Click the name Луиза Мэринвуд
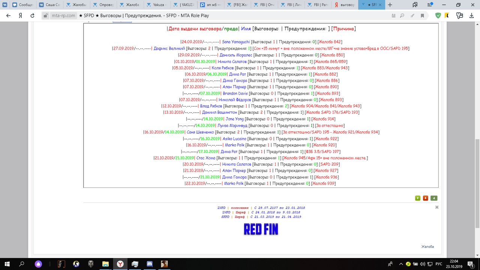The height and width of the screenshot is (270, 480). 232,126
